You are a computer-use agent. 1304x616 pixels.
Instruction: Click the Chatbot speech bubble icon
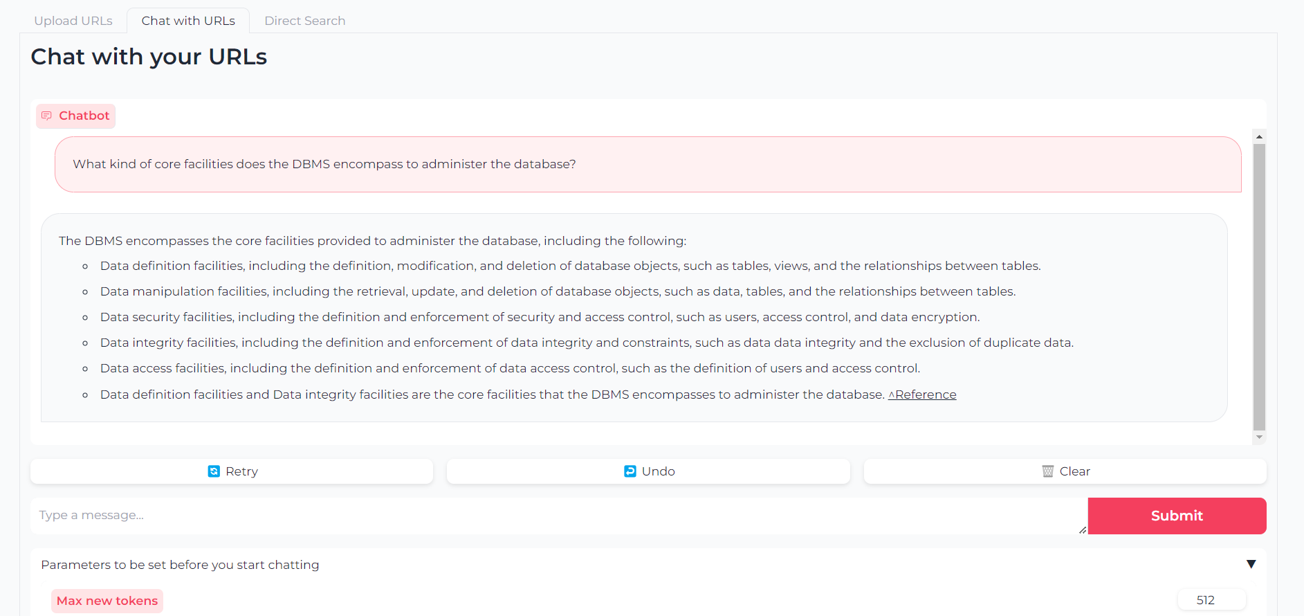(47, 116)
